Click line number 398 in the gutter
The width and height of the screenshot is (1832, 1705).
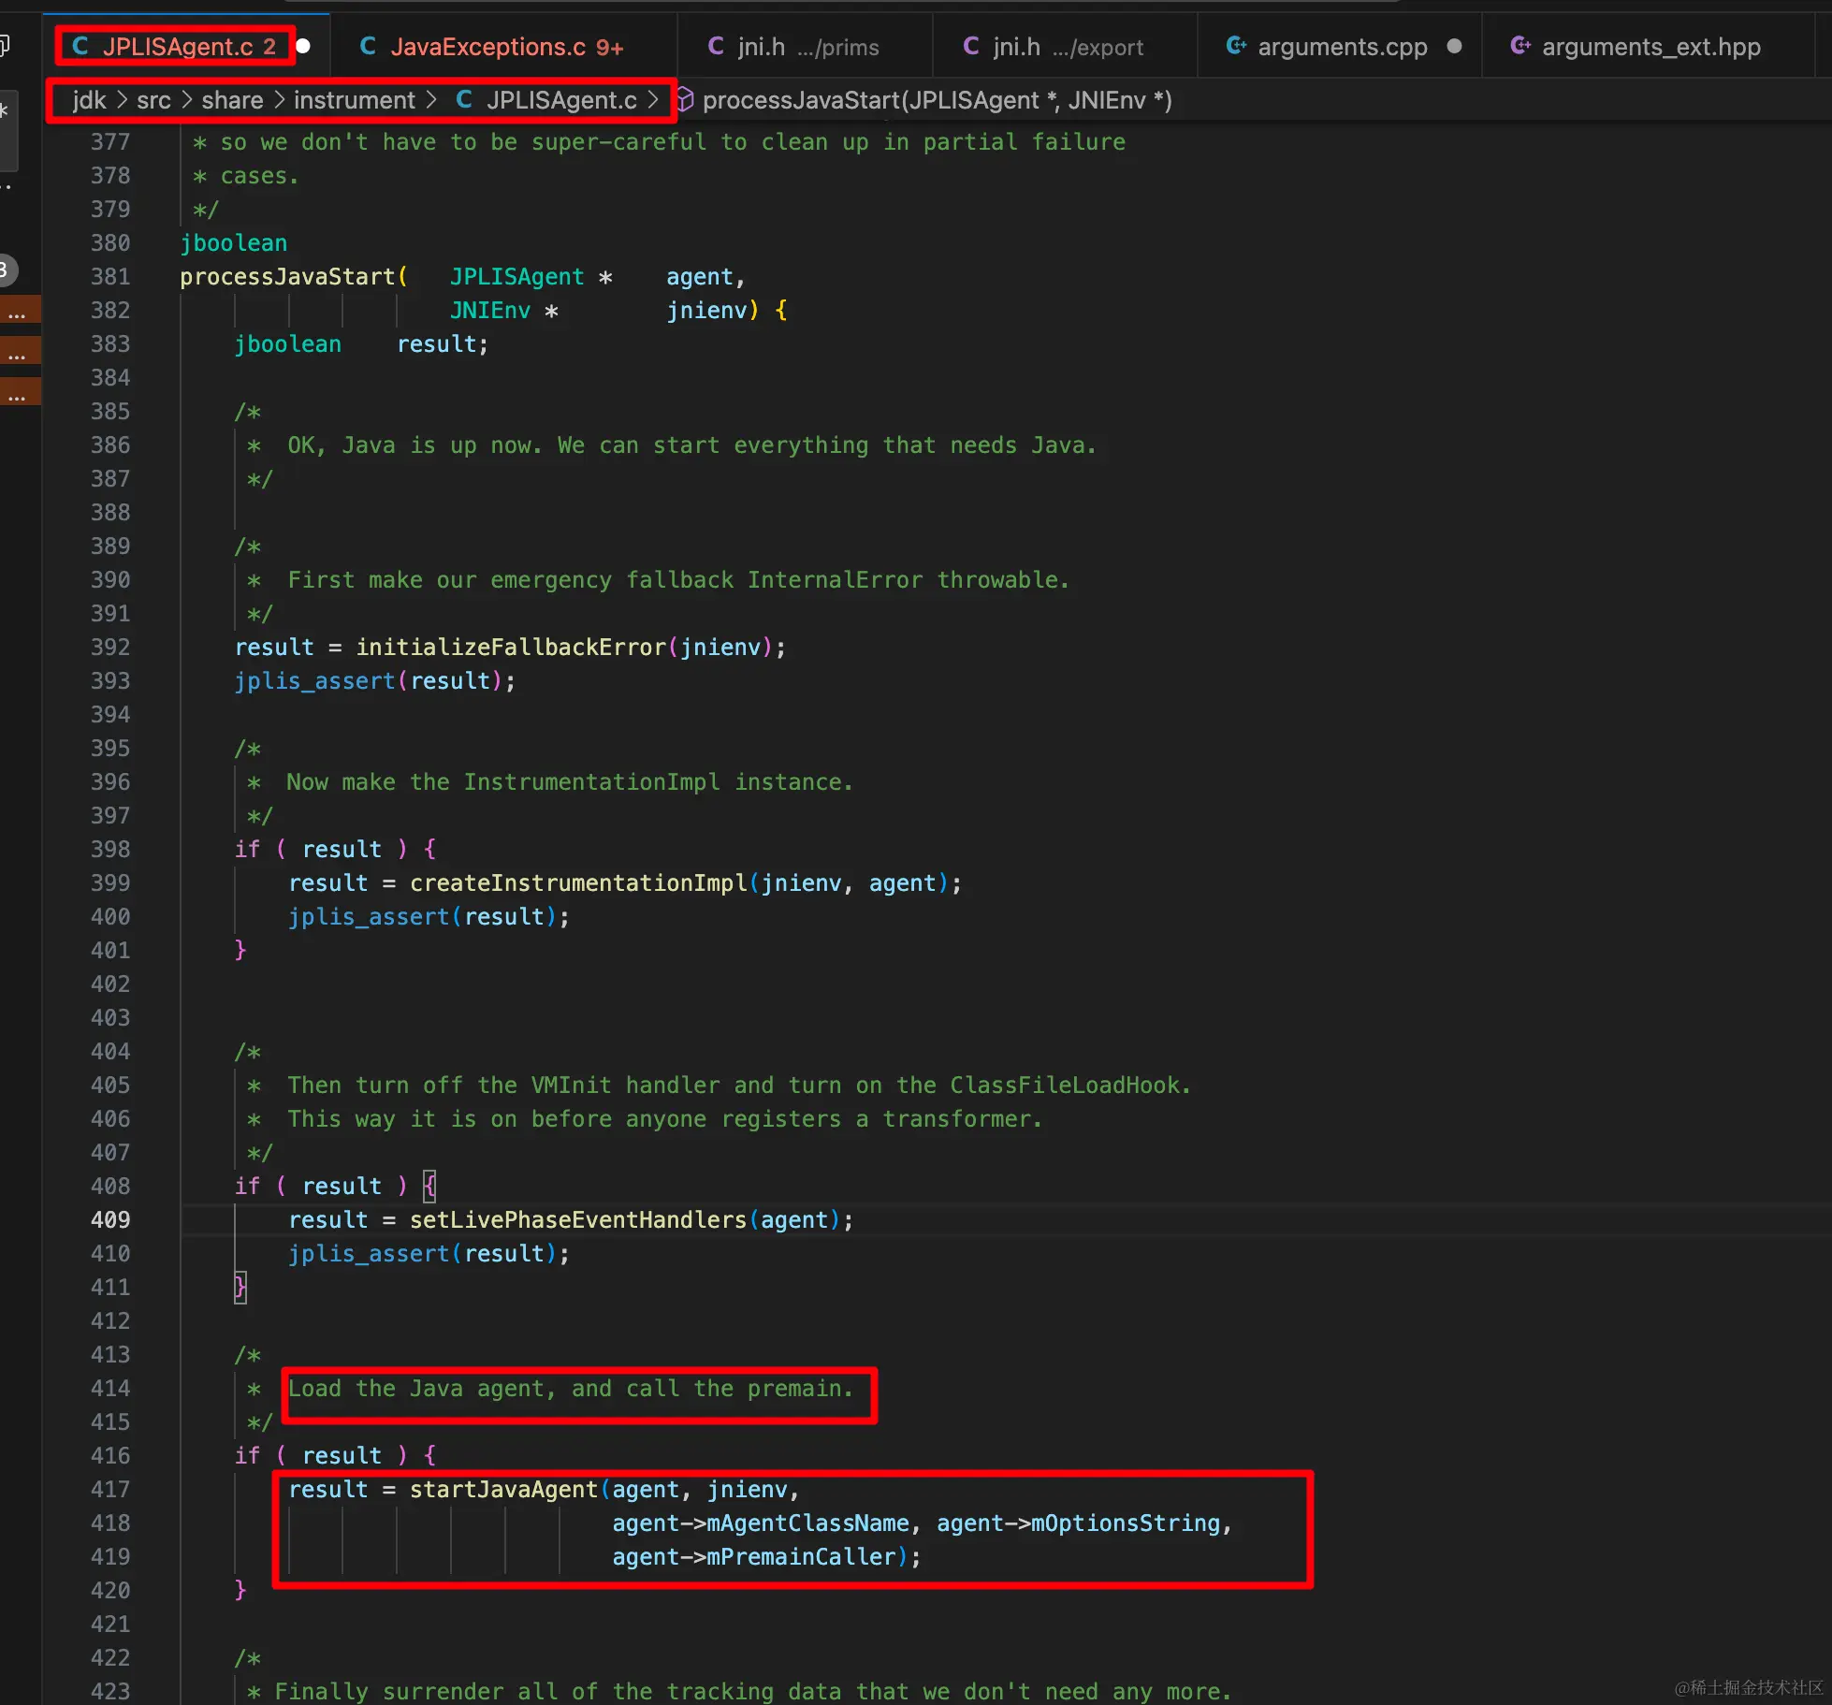(x=110, y=849)
